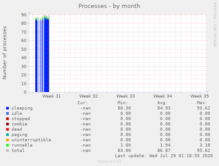The height and width of the screenshot is (166, 219).
Task: Click the 'Munin 2.0.63' footer text
Action: click(109, 161)
